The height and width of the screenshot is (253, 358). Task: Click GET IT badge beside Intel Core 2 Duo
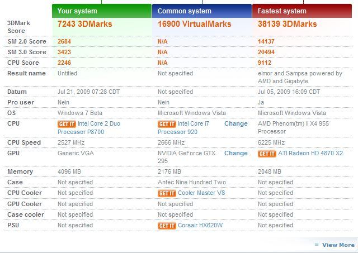67,124
